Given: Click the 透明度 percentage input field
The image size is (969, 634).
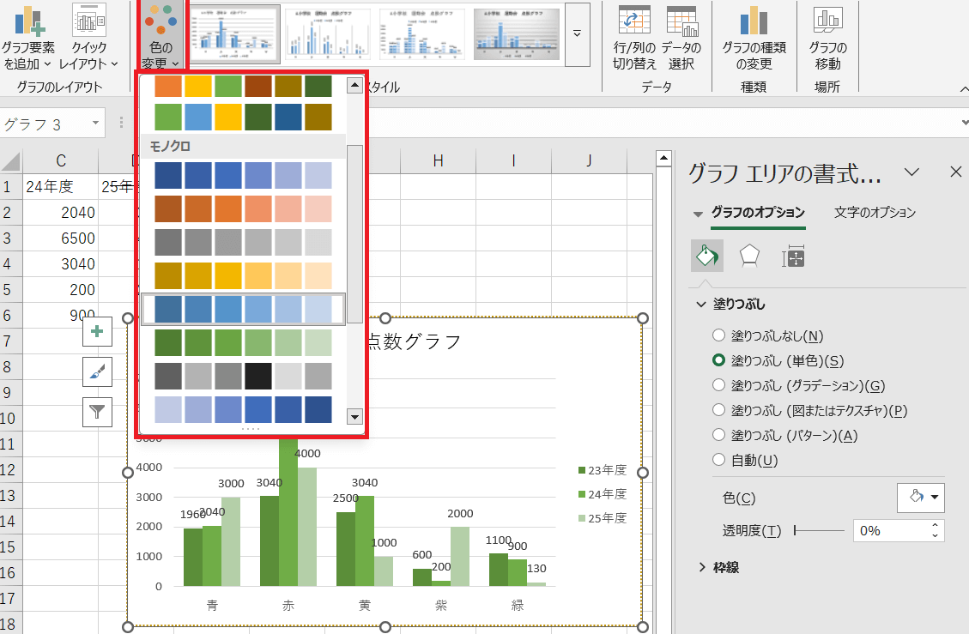Looking at the screenshot, I should pos(890,530).
